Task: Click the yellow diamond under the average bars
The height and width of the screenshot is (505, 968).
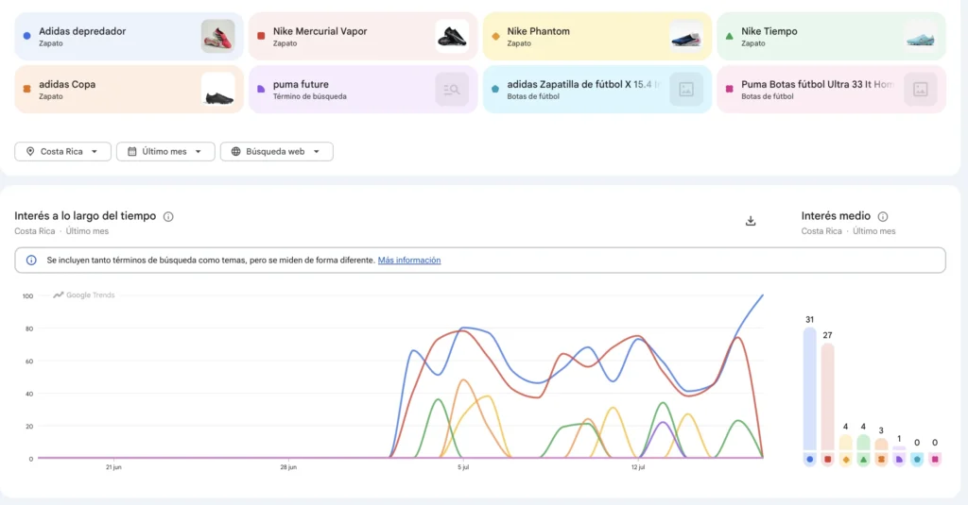Action: [x=846, y=460]
